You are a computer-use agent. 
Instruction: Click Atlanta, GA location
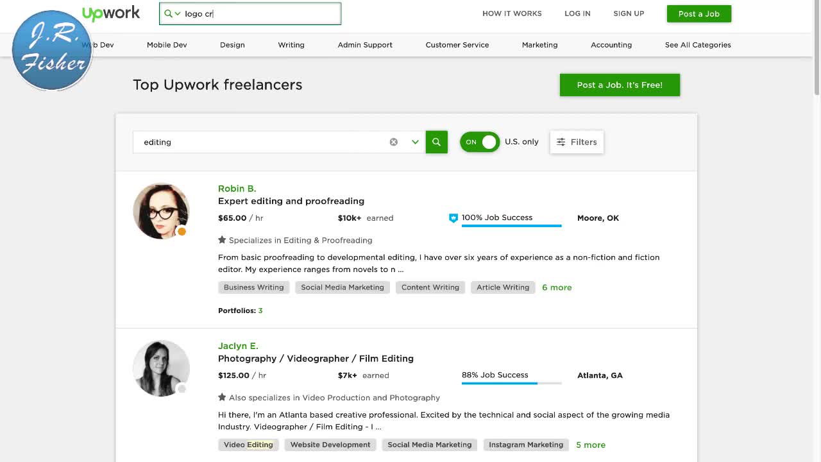coord(600,375)
